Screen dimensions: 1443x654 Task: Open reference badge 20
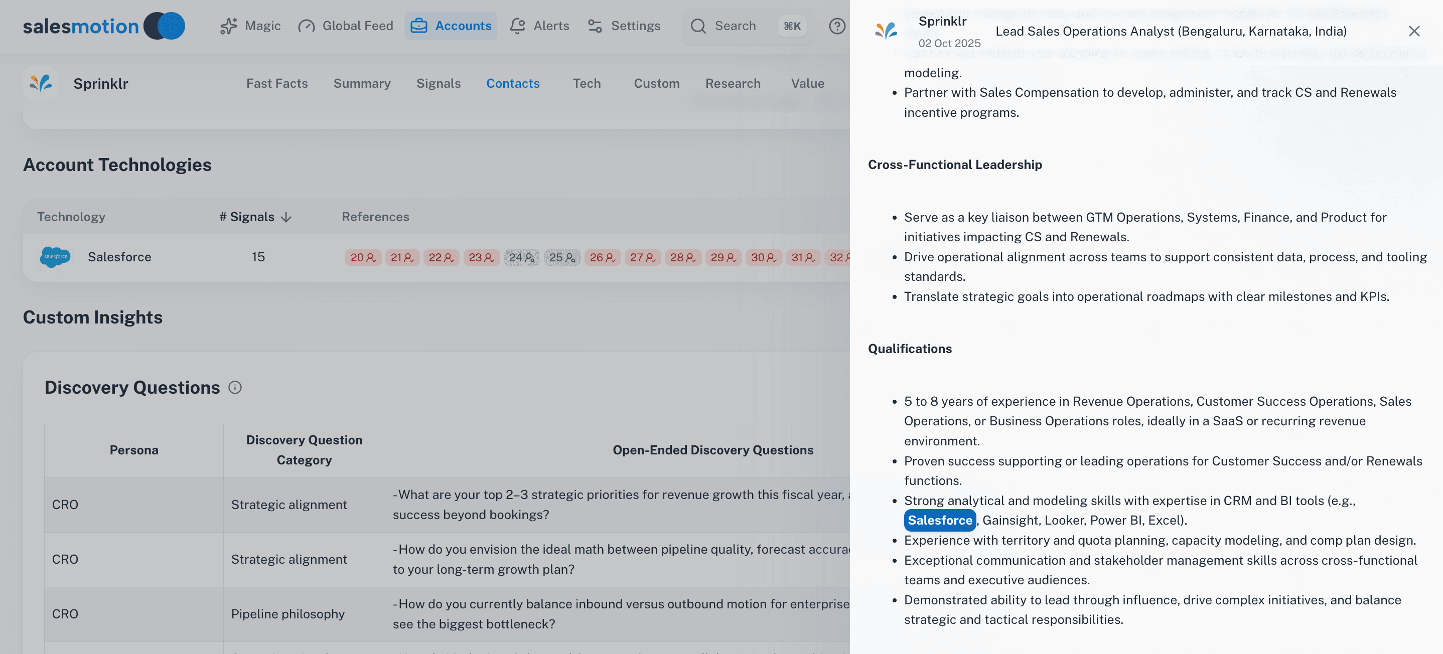[363, 258]
